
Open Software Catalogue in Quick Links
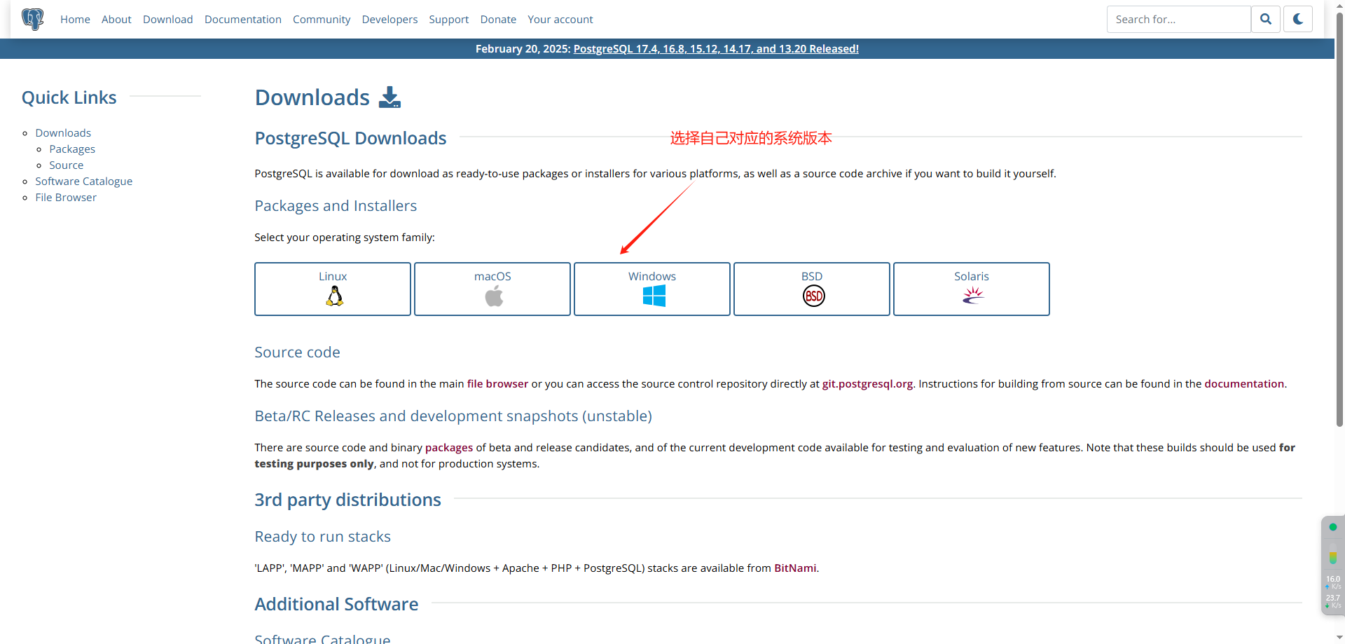(x=84, y=181)
